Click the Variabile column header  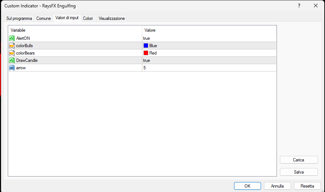tap(75, 30)
